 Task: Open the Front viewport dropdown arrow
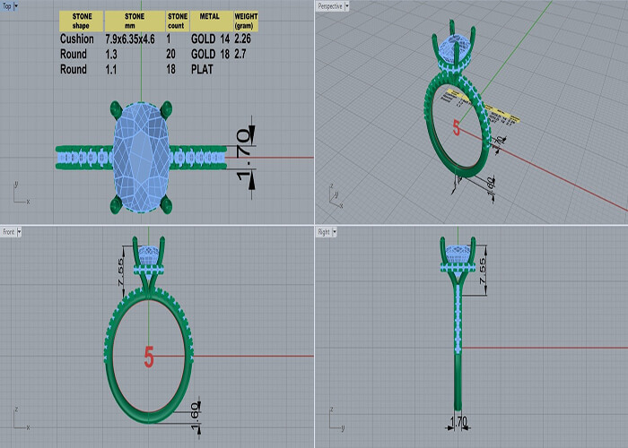pos(19,232)
